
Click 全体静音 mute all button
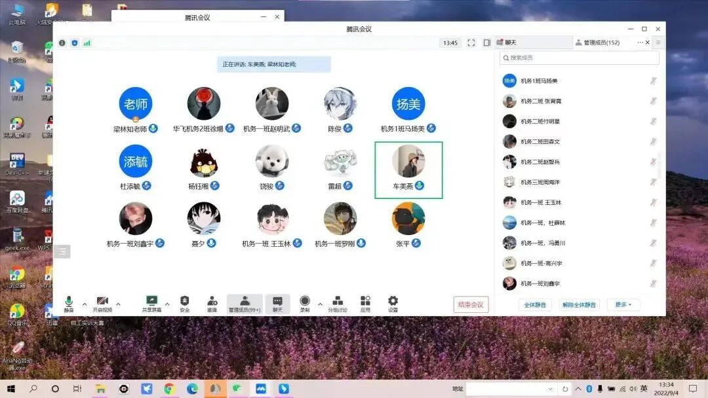click(535, 304)
